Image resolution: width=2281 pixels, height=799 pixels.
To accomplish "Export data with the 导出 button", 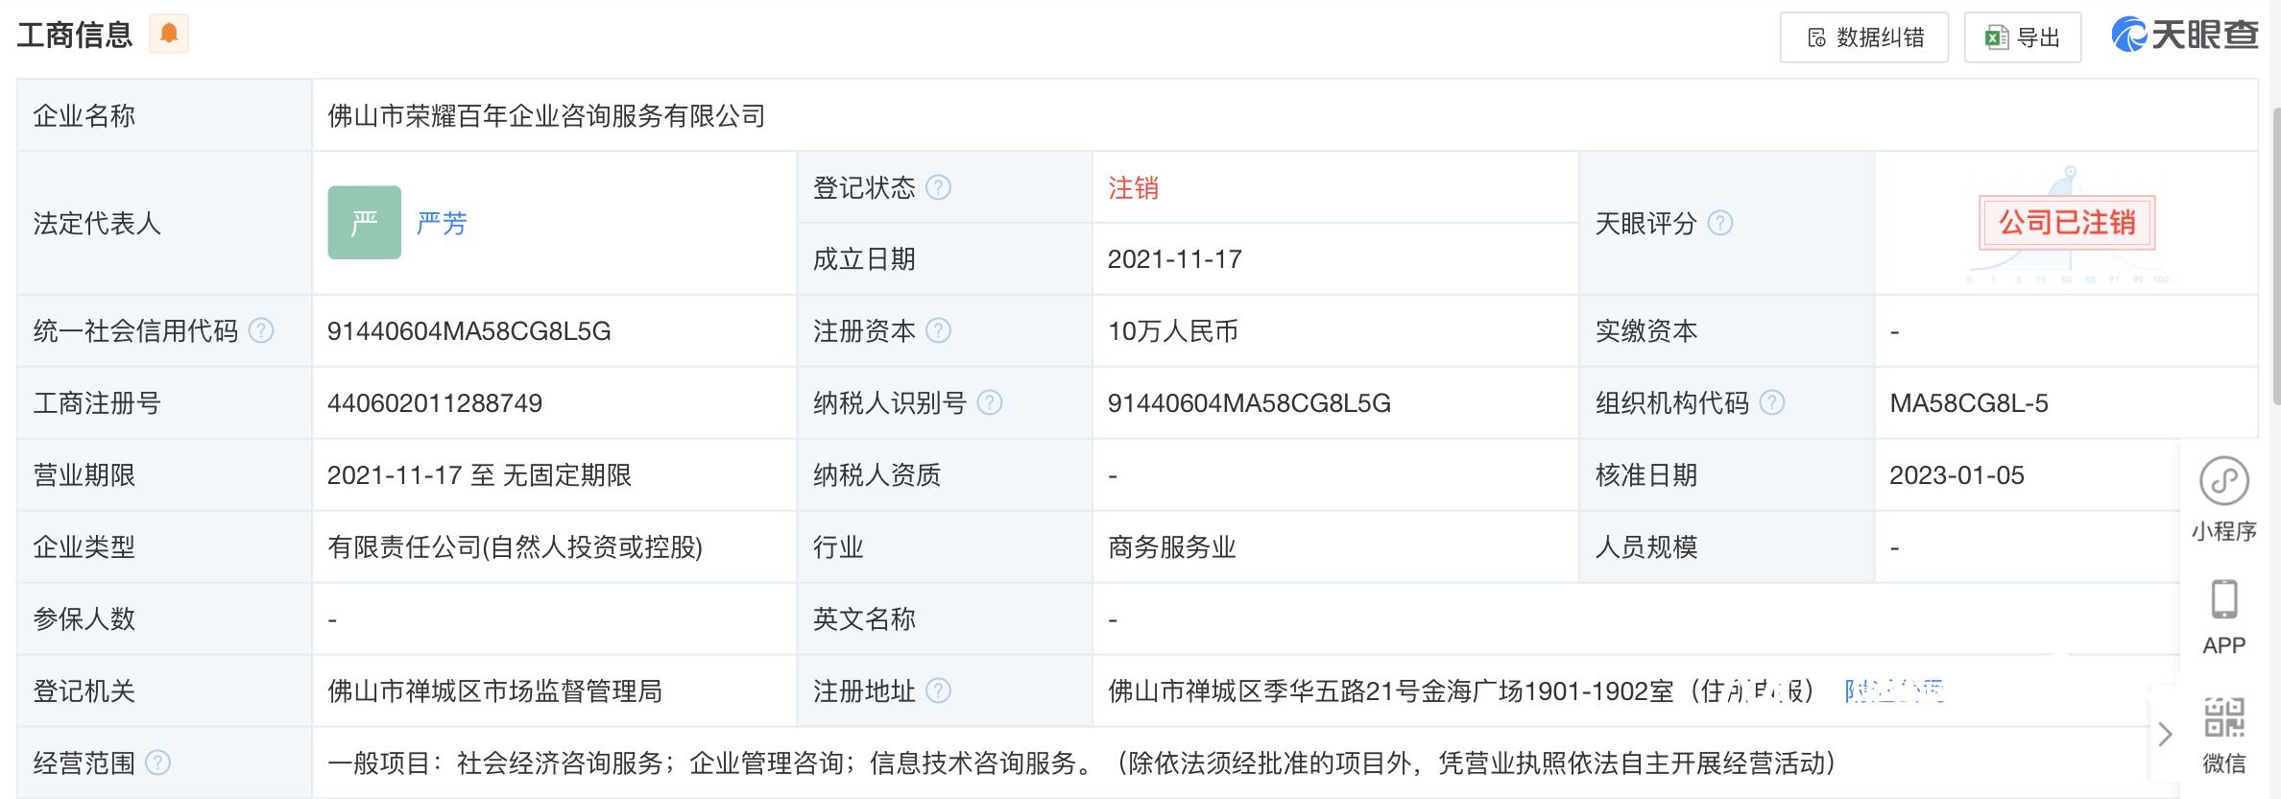I will (2022, 37).
